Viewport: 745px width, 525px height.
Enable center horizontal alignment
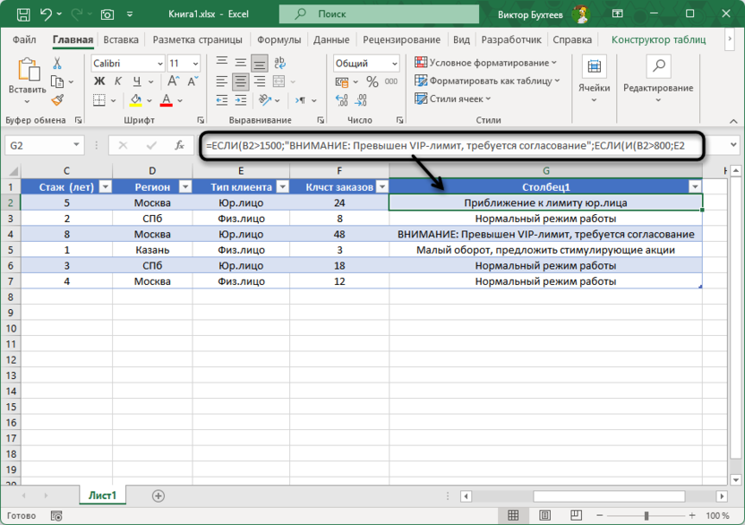tap(240, 82)
